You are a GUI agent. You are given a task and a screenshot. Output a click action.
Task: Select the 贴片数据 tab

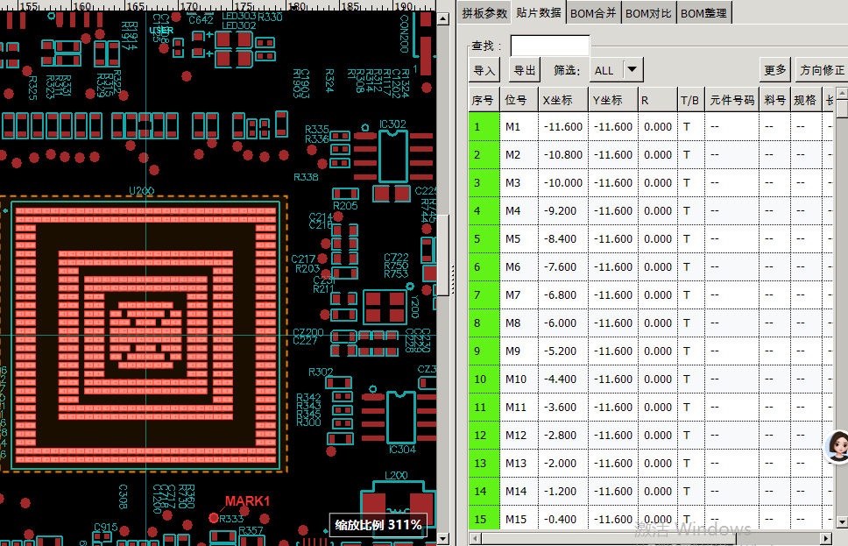[538, 12]
